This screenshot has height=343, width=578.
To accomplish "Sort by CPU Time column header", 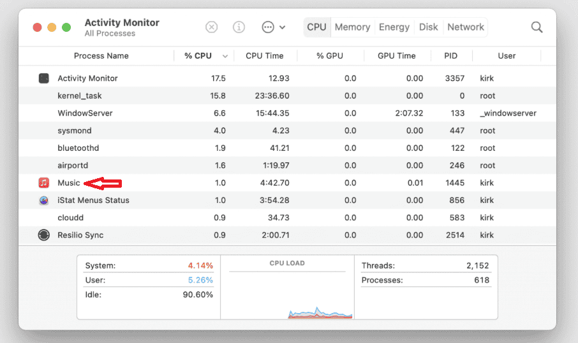I will (x=265, y=56).
